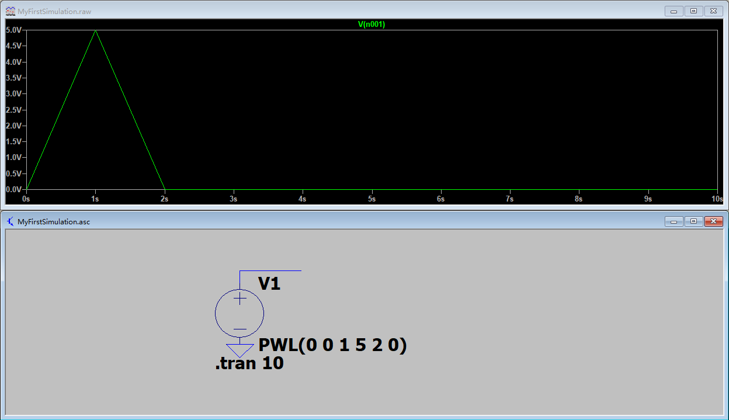Select the V(n001) trace label
The image size is (729, 420).
pos(370,25)
